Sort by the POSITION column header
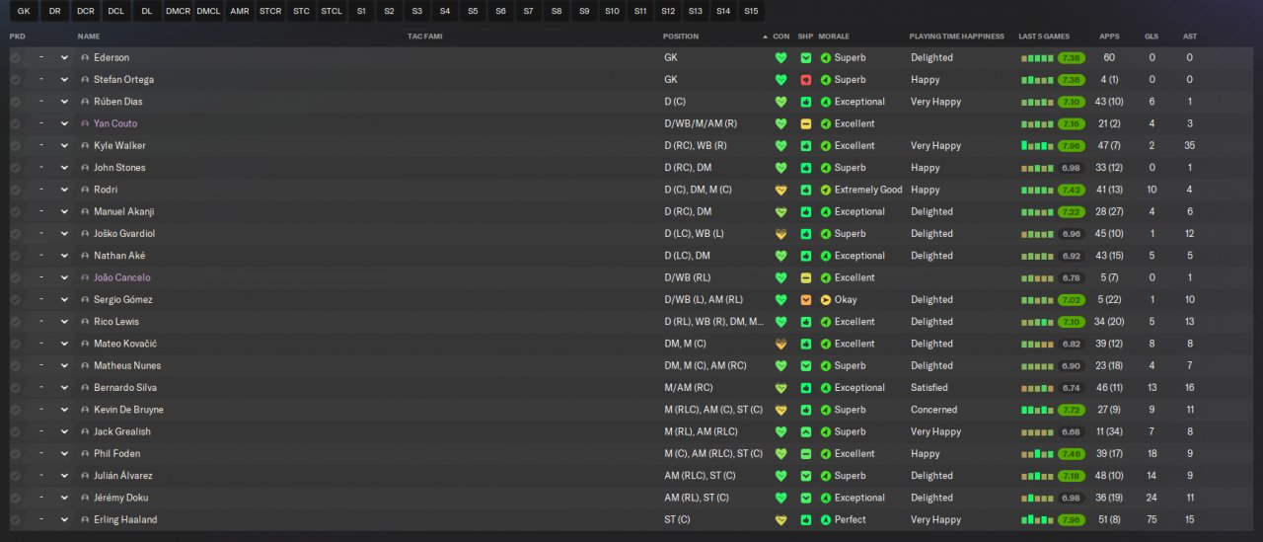The width and height of the screenshot is (1263, 542). [x=681, y=37]
